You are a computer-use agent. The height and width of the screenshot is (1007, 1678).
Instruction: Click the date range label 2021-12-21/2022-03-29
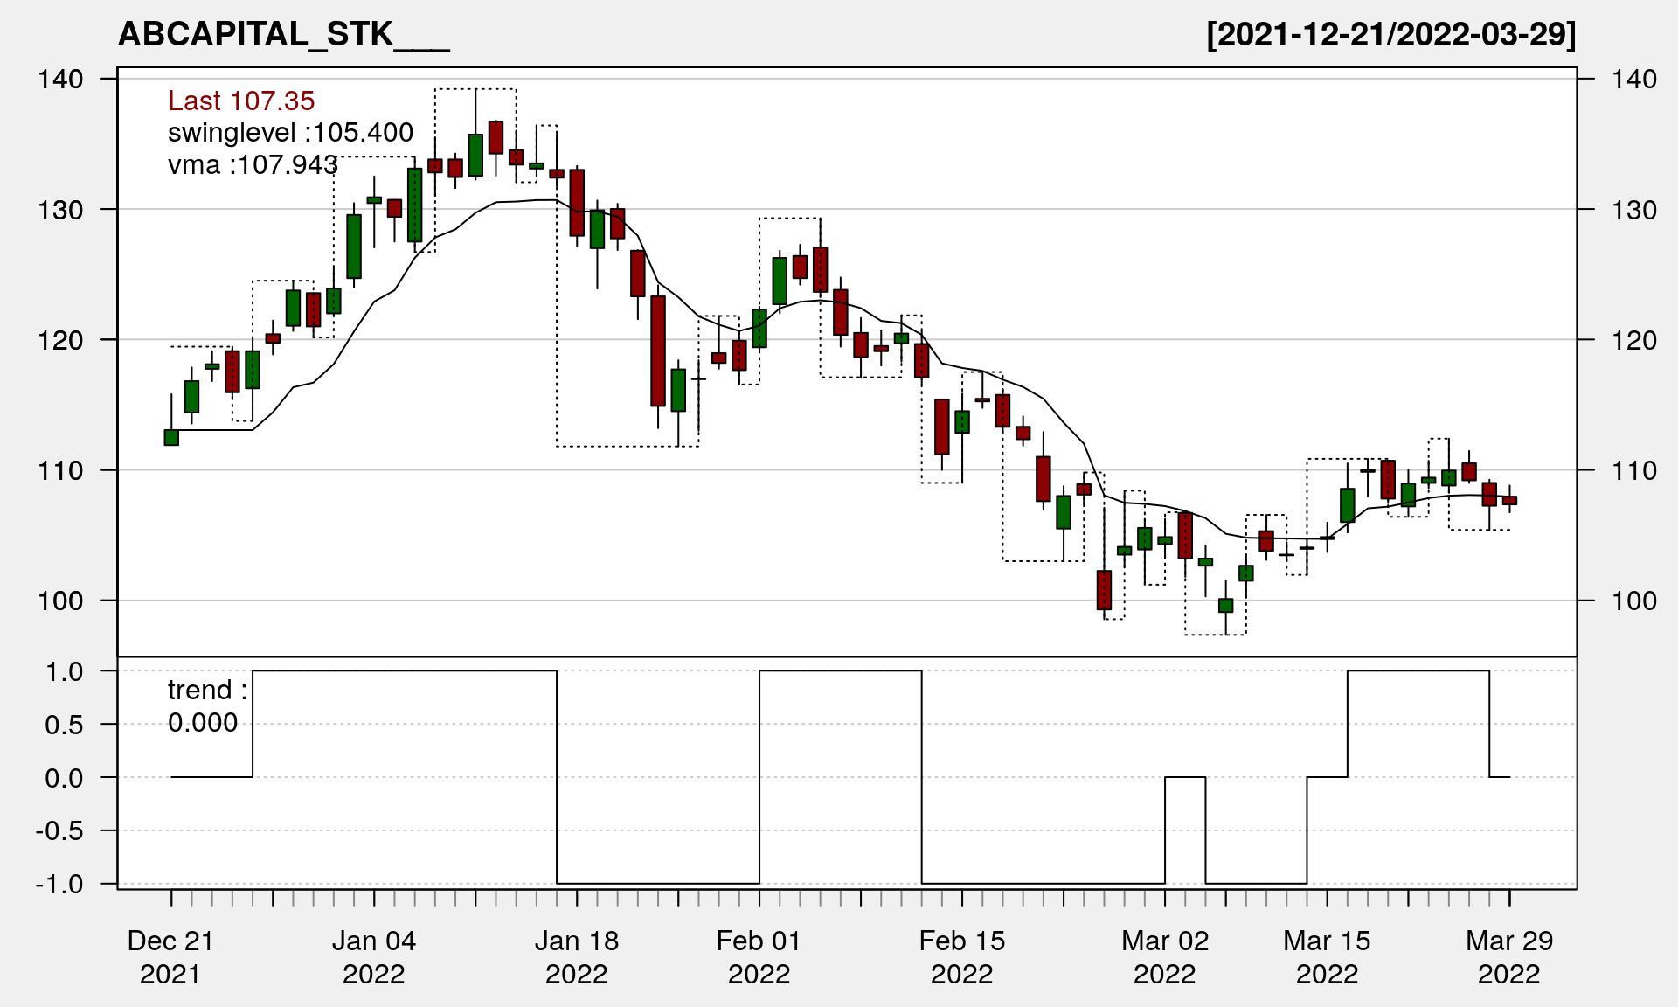click(x=1390, y=34)
